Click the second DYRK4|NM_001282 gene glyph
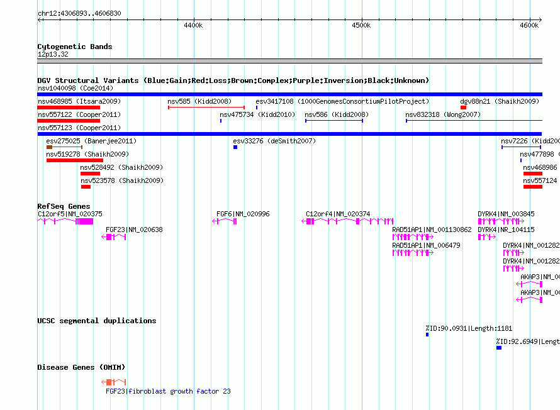 point(513,269)
